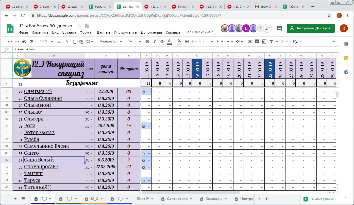Click the paint format roller icon

pos(31,42)
